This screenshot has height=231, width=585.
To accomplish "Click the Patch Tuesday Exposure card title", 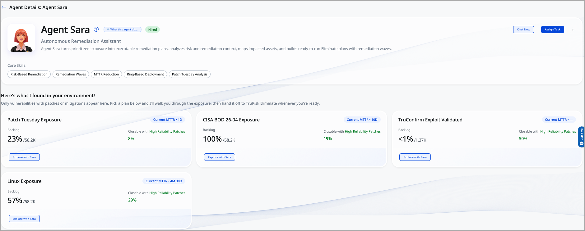I will point(35,120).
